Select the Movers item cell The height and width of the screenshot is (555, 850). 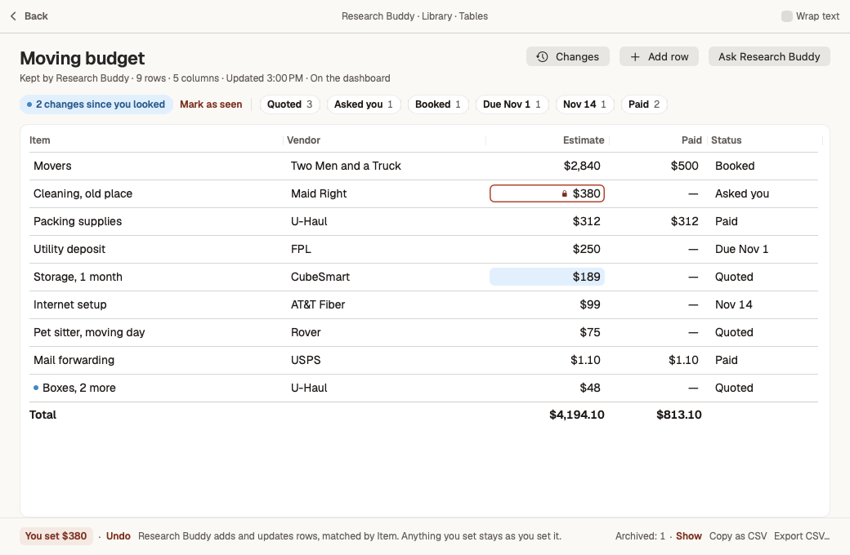click(x=52, y=166)
